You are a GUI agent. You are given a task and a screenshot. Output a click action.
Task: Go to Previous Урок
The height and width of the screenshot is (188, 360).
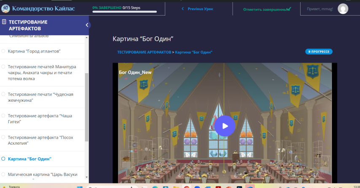[200, 9]
